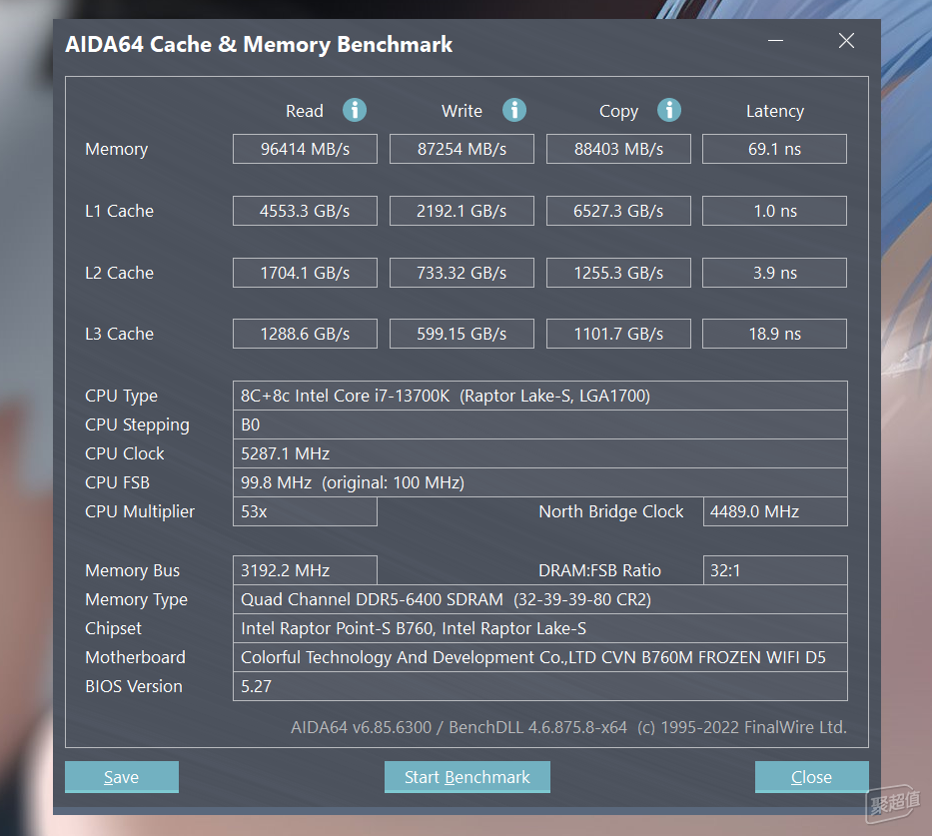This screenshot has width=932, height=836.
Task: Start Benchmark button click
Action: point(467,777)
